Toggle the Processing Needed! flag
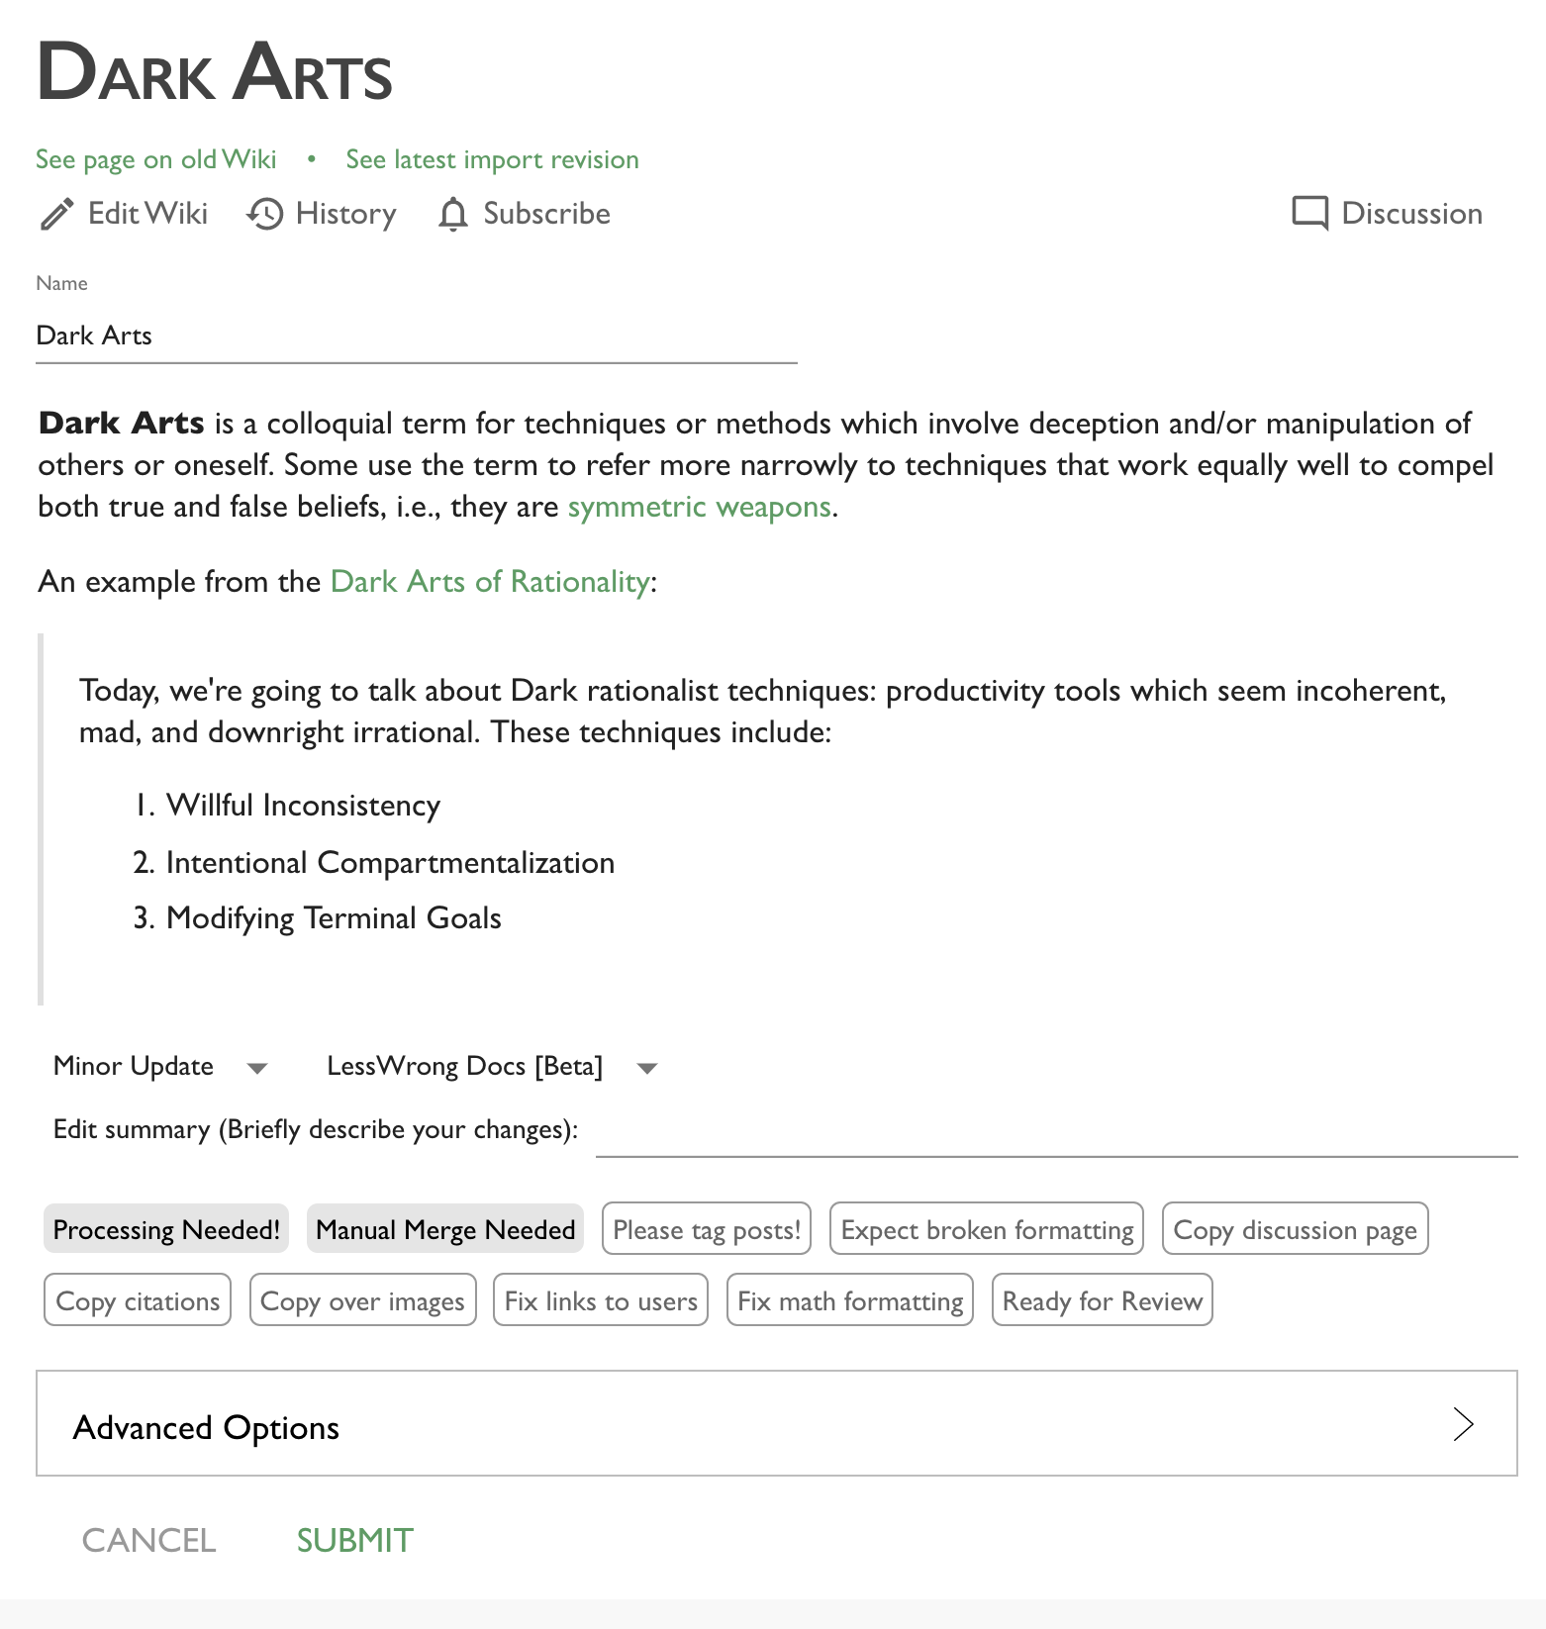 [x=166, y=1229]
